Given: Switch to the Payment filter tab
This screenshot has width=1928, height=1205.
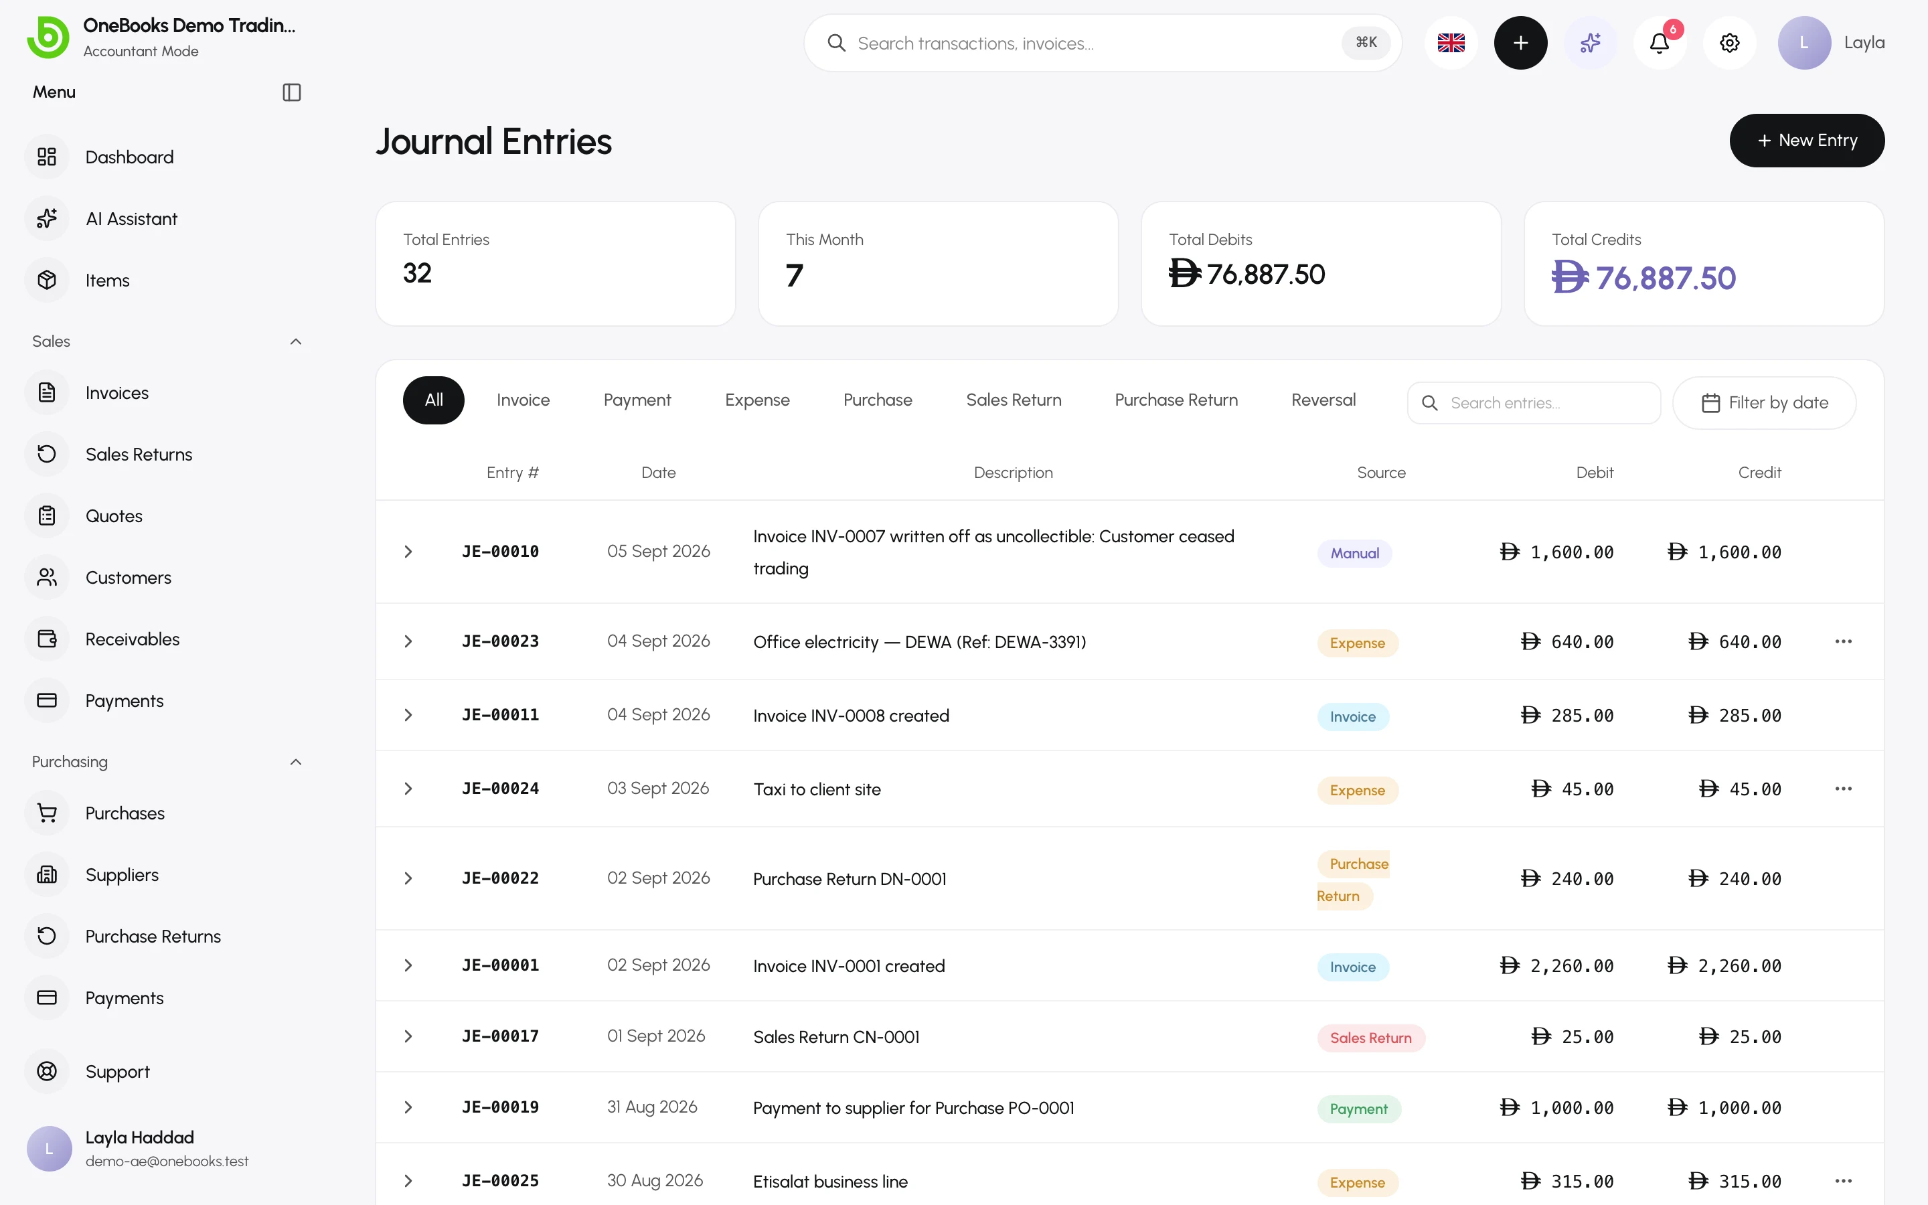Looking at the screenshot, I should click(x=637, y=400).
